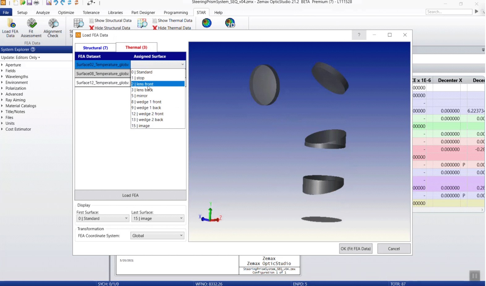Open the Thermal Data Summary table icon
This screenshot has width=486, height=286.
coord(142,23)
